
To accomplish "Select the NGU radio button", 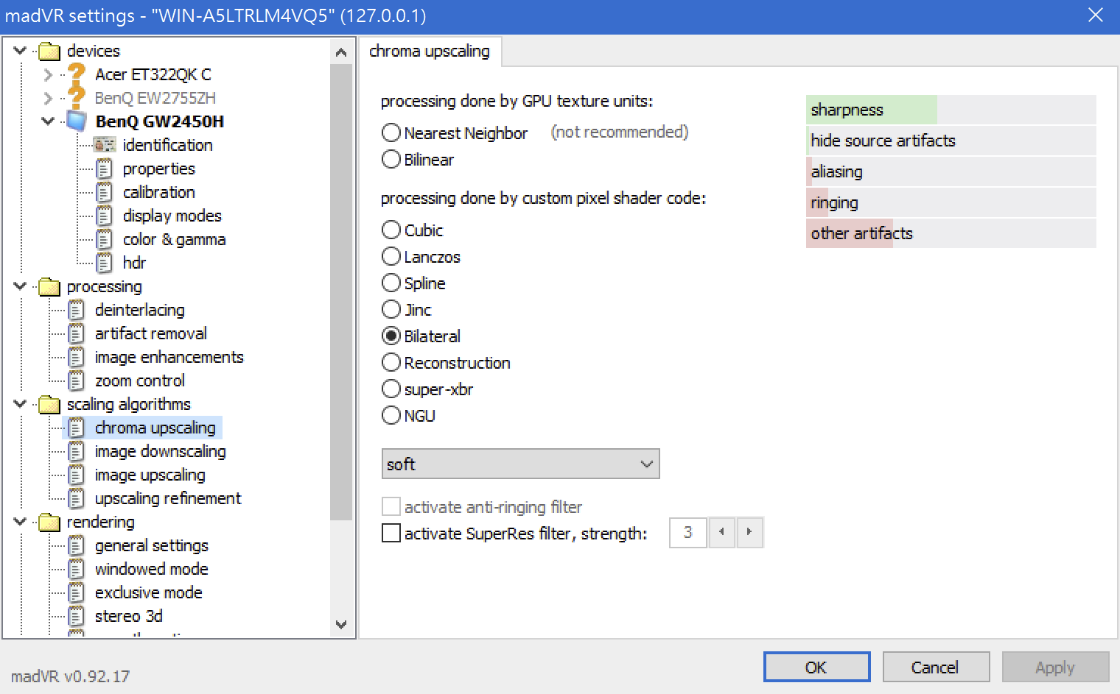I will click(x=391, y=415).
